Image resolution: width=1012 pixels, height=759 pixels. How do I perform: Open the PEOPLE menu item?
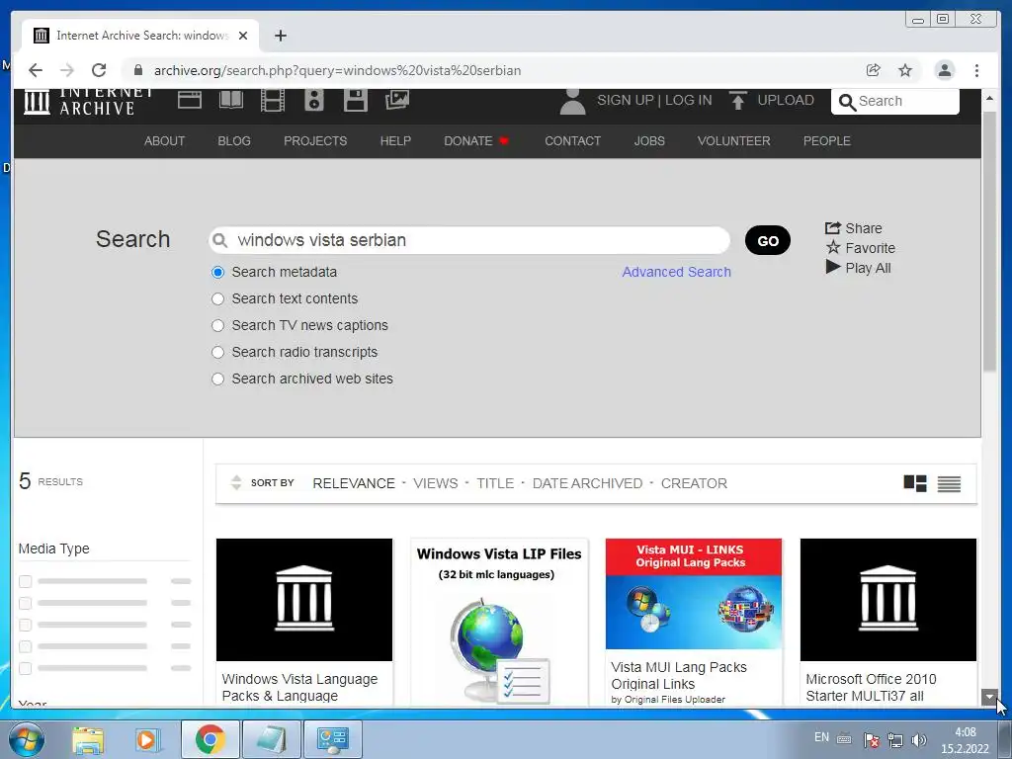click(827, 140)
